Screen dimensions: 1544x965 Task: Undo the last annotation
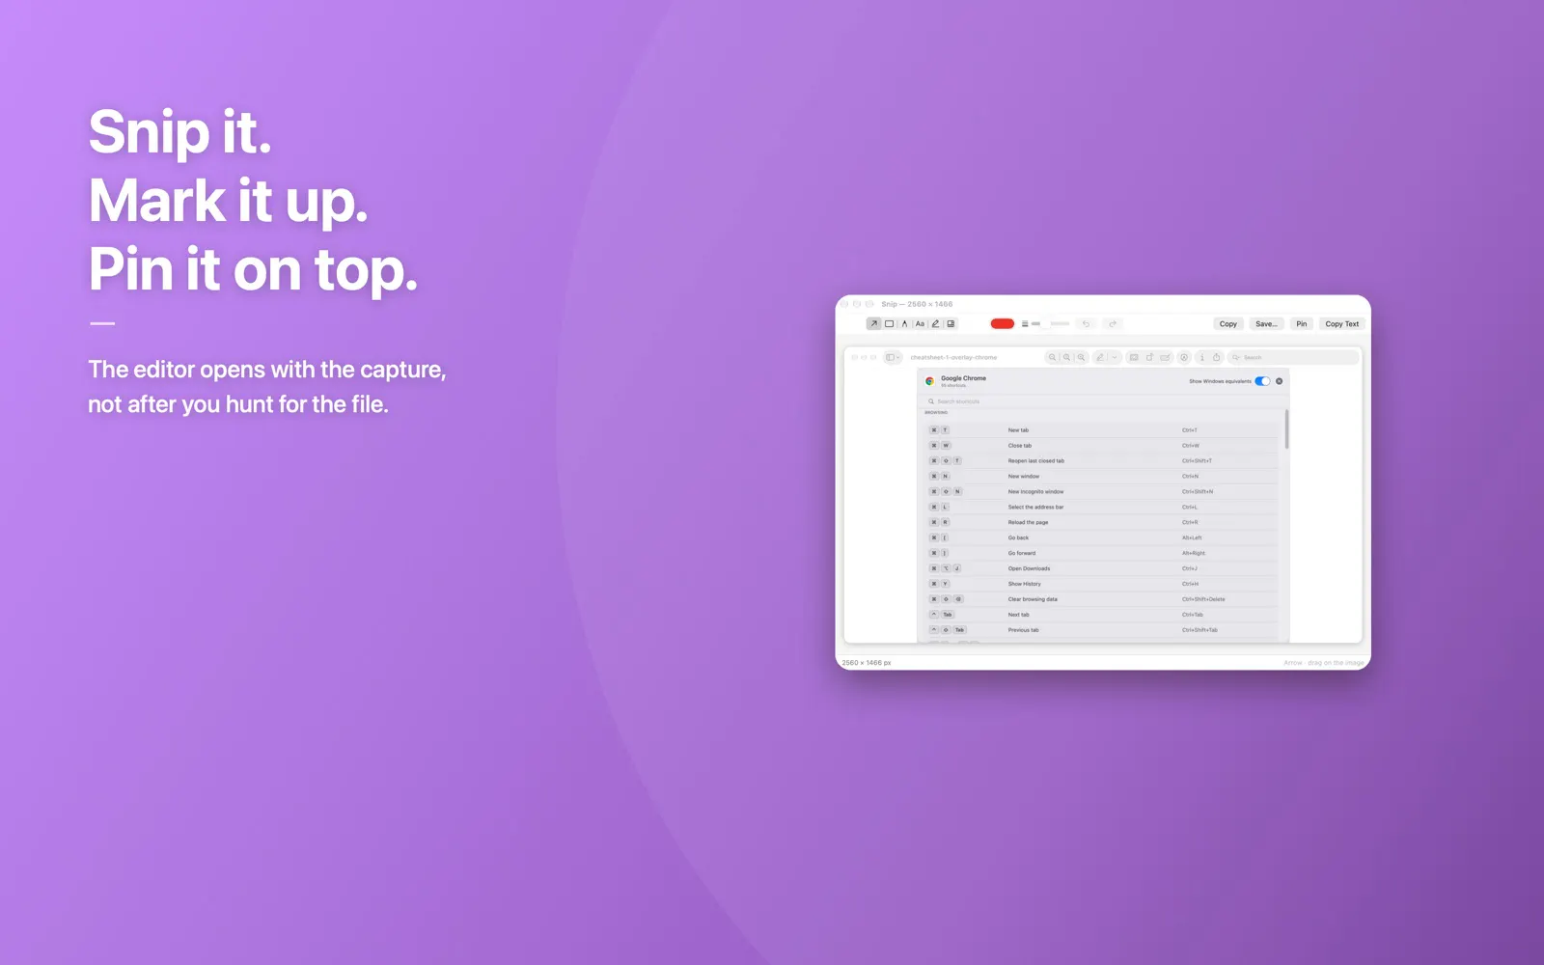(x=1086, y=324)
